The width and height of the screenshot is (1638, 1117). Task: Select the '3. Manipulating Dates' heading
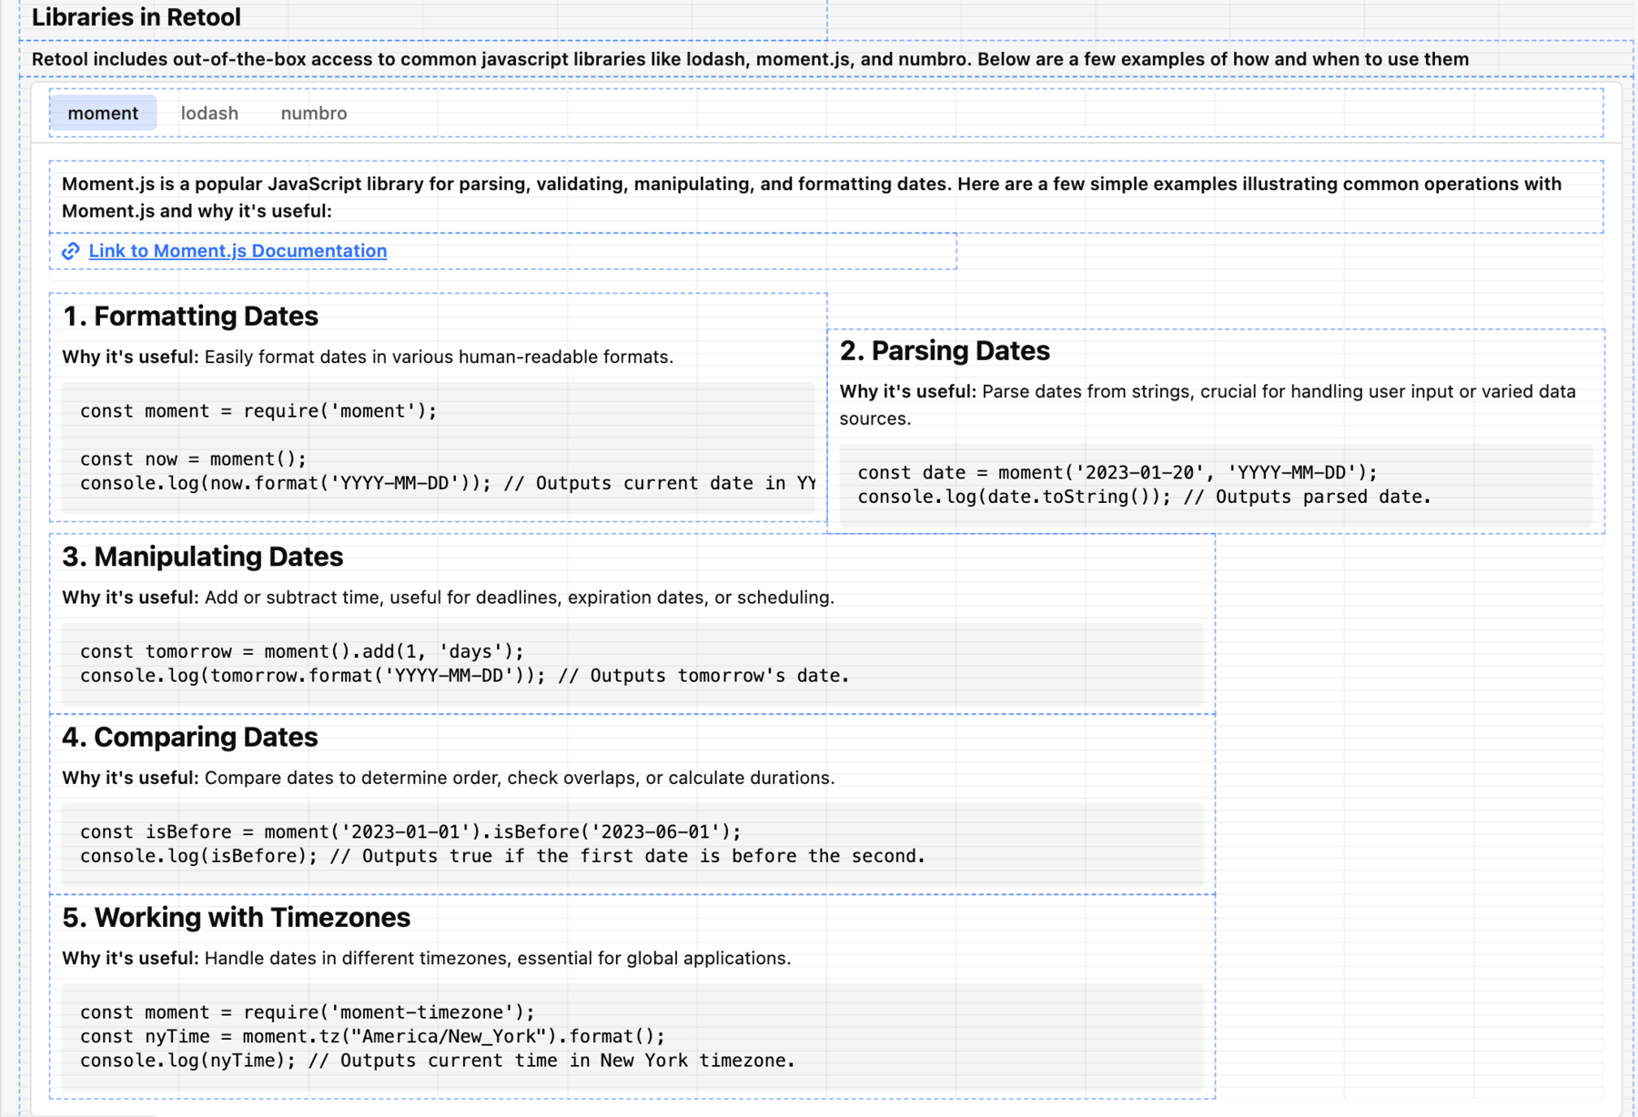click(203, 557)
